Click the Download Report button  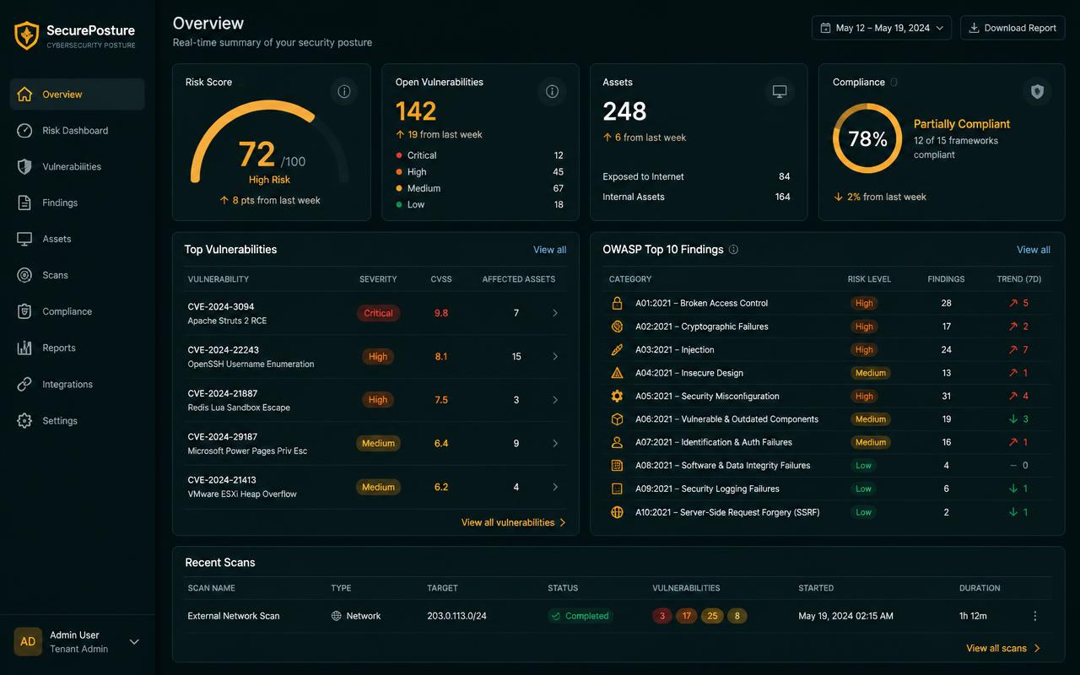click(1012, 28)
